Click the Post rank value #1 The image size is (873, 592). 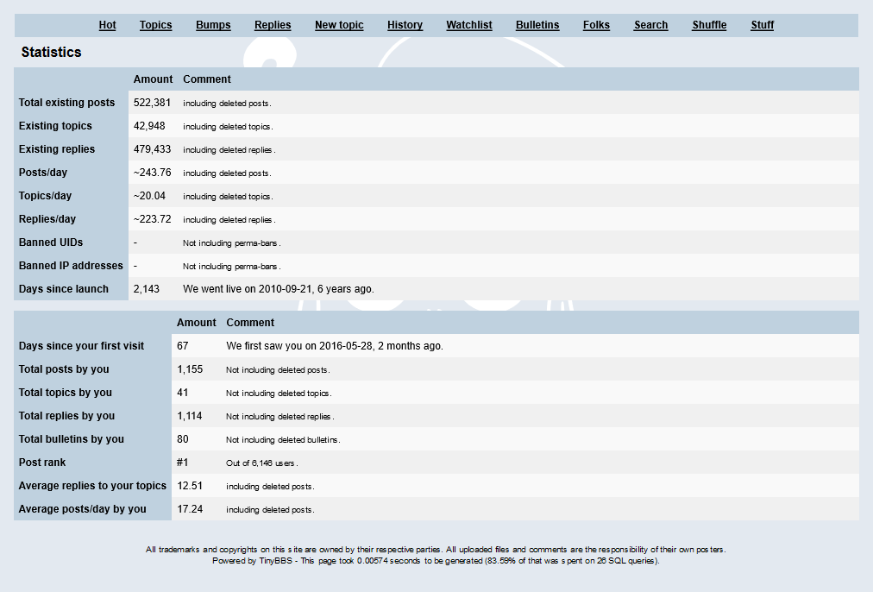(x=183, y=463)
